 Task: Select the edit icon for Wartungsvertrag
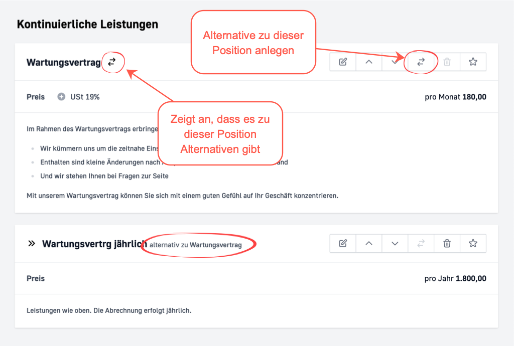[343, 62]
